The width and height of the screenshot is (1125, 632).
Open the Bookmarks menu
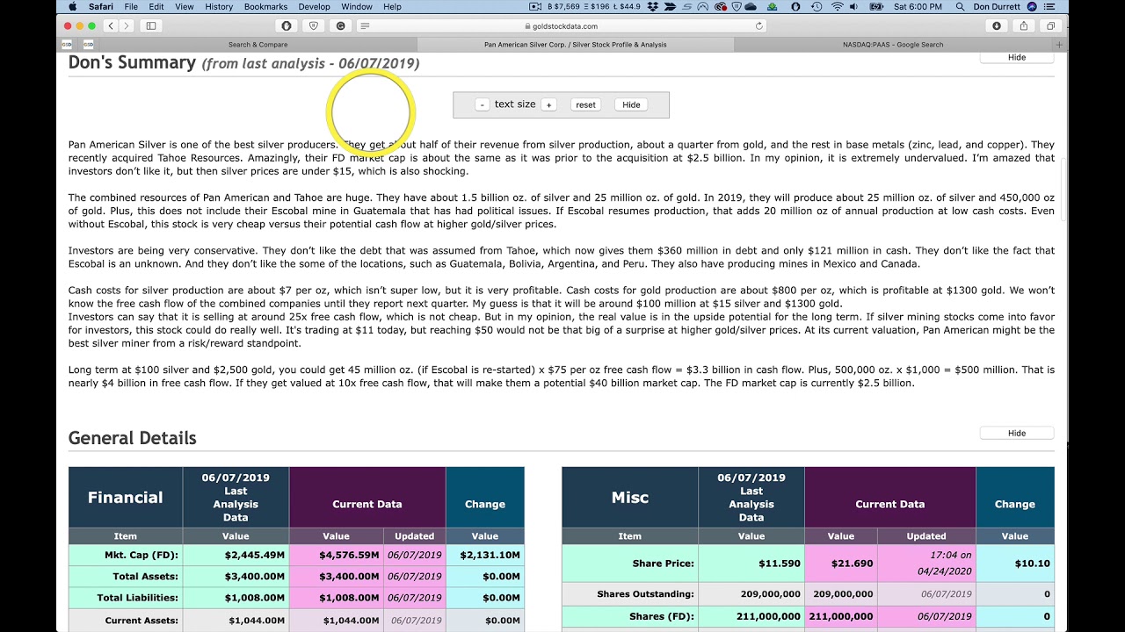(265, 6)
